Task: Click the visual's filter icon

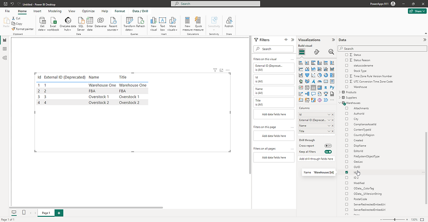Action: pyautogui.click(x=215, y=70)
